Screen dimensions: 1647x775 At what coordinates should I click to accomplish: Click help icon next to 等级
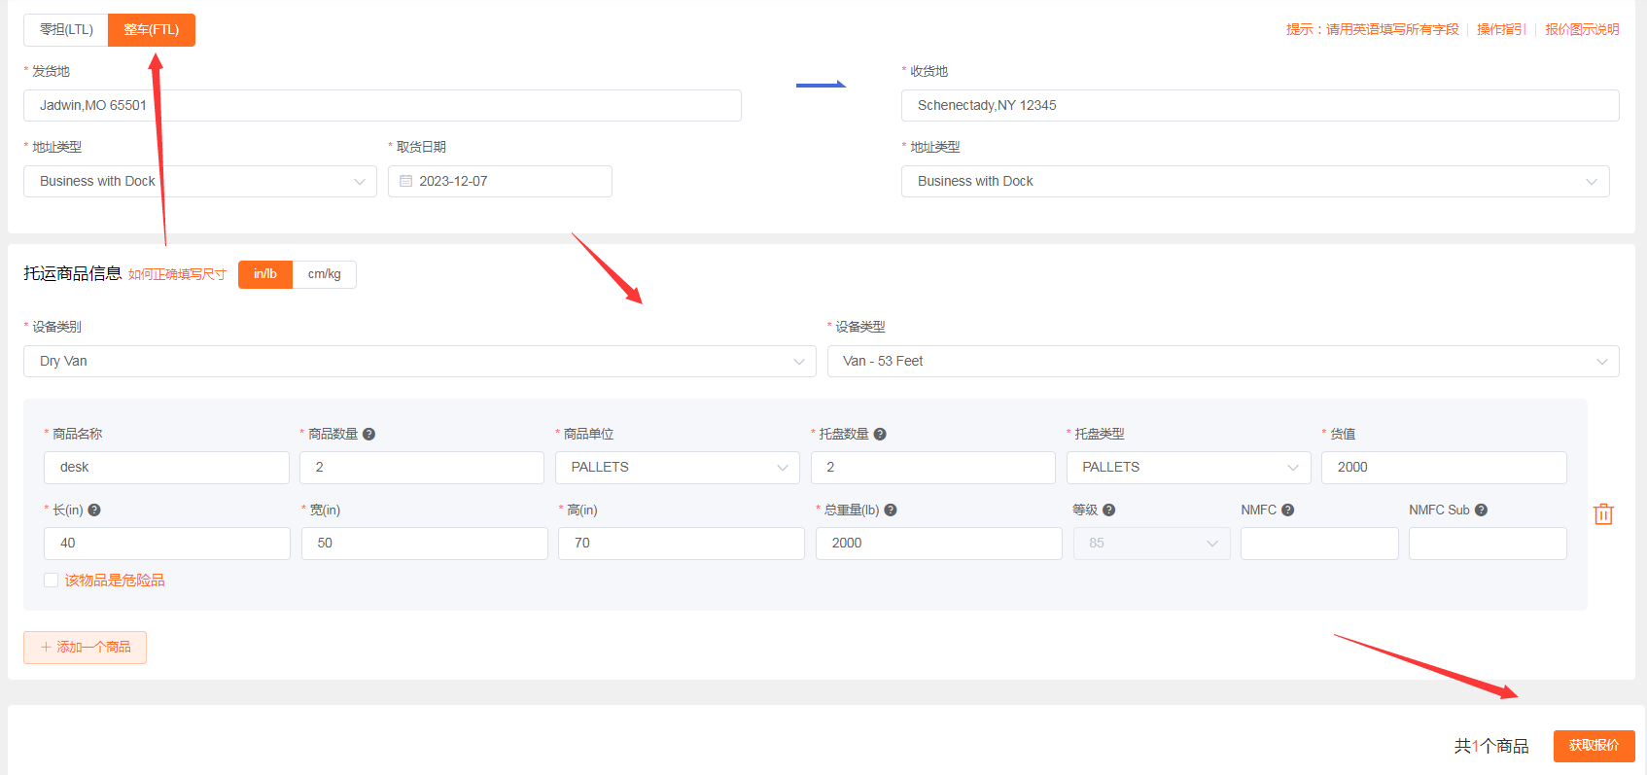pyautogui.click(x=1108, y=511)
